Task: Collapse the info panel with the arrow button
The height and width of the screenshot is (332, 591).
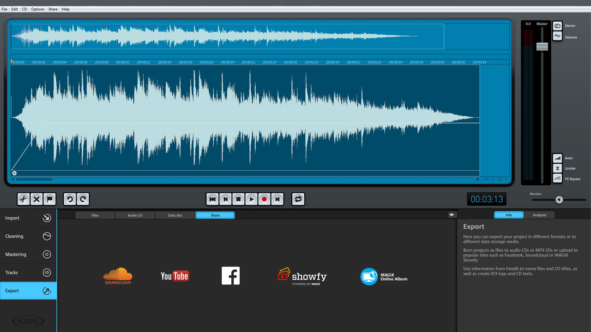Action: click(x=452, y=214)
